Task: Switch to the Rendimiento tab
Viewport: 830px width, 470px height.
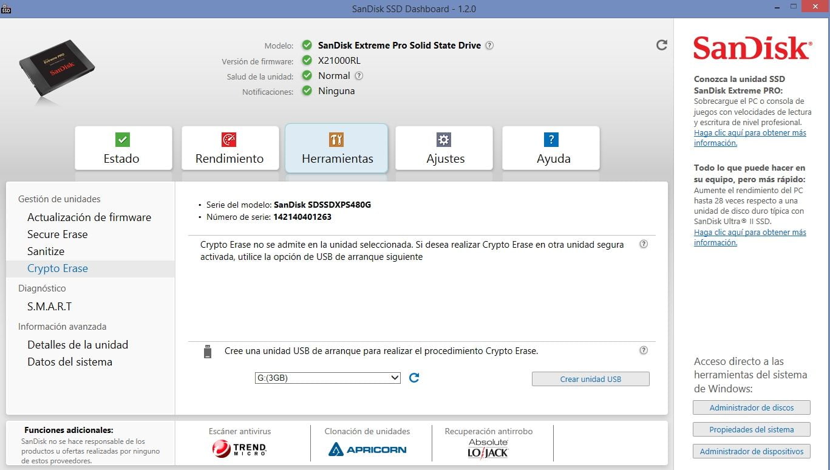Action: [230, 148]
